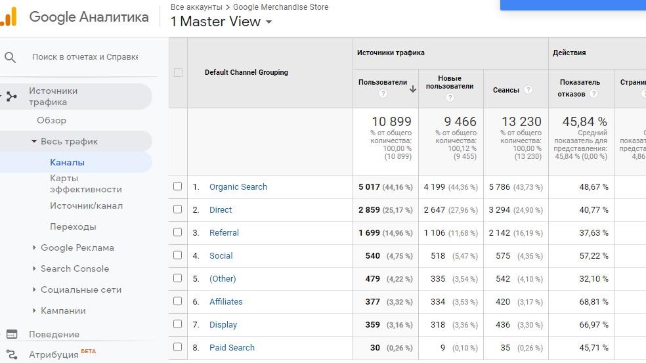Open the Organic Search channel link

tap(238, 186)
